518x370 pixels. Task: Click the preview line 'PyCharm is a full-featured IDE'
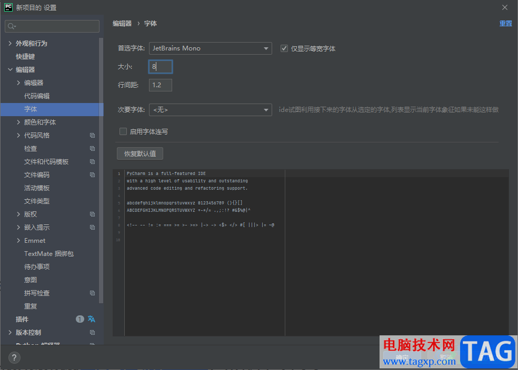[166, 173]
